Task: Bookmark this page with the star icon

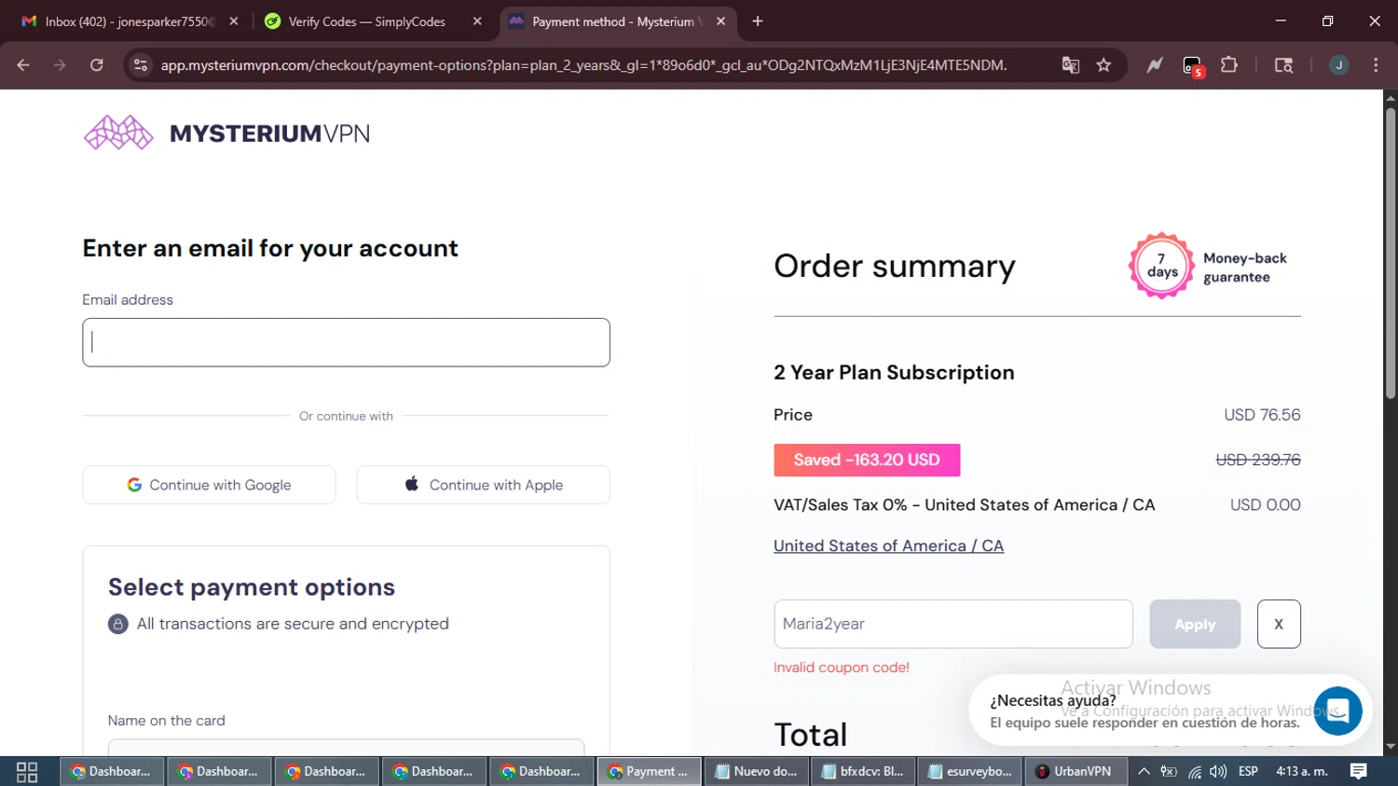Action: (x=1104, y=65)
